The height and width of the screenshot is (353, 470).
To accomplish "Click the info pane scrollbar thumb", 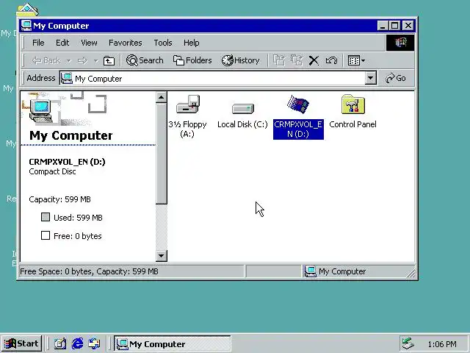I will point(162,154).
